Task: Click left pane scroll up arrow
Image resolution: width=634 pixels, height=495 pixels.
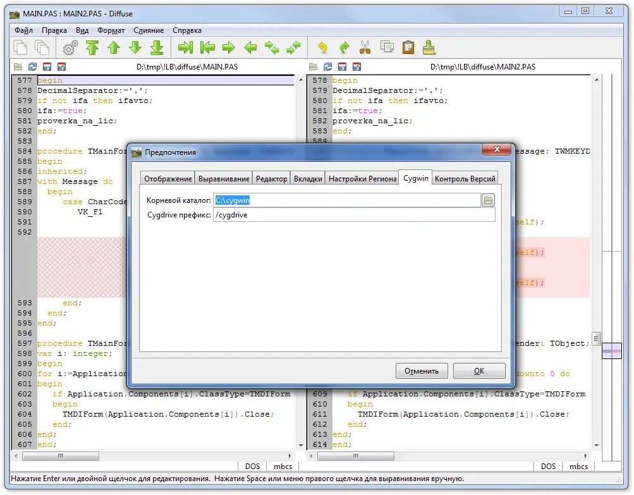Action: pos(301,80)
